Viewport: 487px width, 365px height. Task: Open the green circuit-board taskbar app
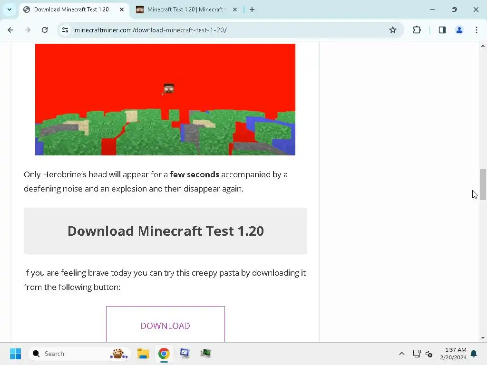pyautogui.click(x=205, y=354)
